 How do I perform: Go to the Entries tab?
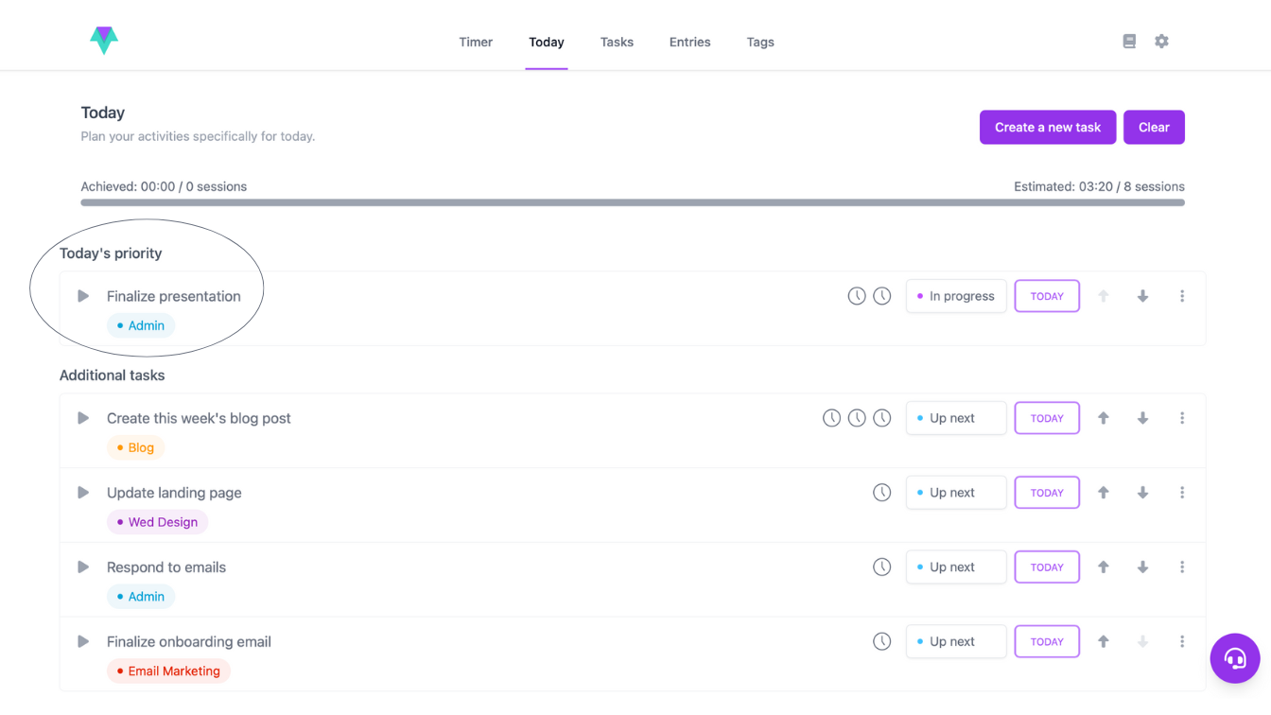[x=689, y=42]
